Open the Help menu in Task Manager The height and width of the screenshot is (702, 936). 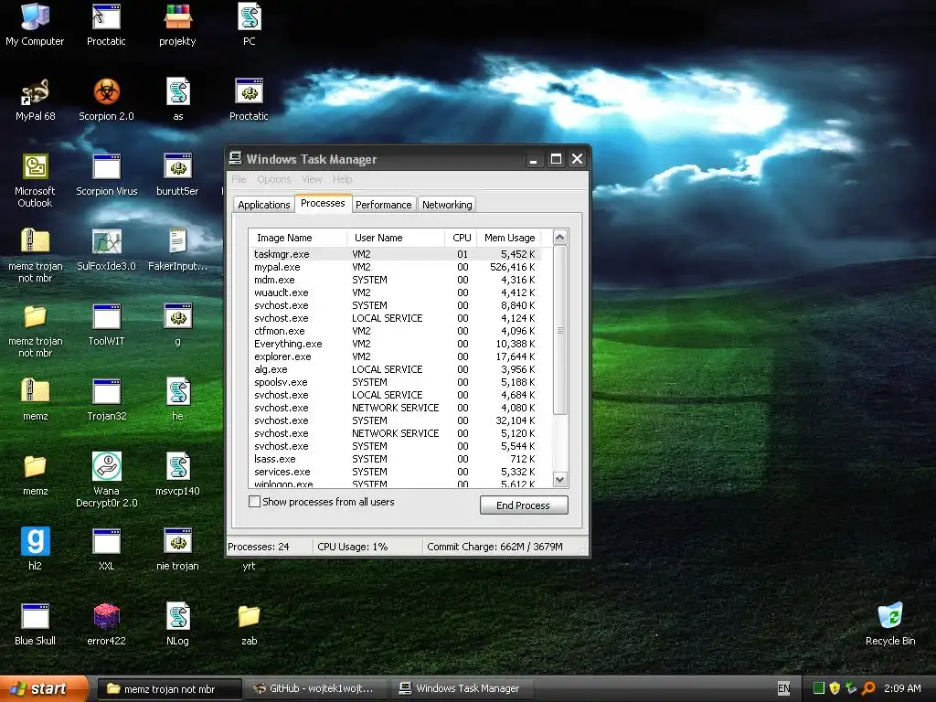click(x=342, y=179)
